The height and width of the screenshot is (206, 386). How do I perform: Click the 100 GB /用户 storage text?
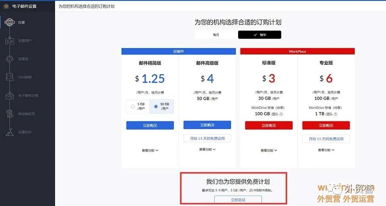[326, 98]
